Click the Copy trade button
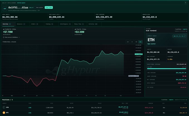The image size is (189, 116). coord(49,8)
